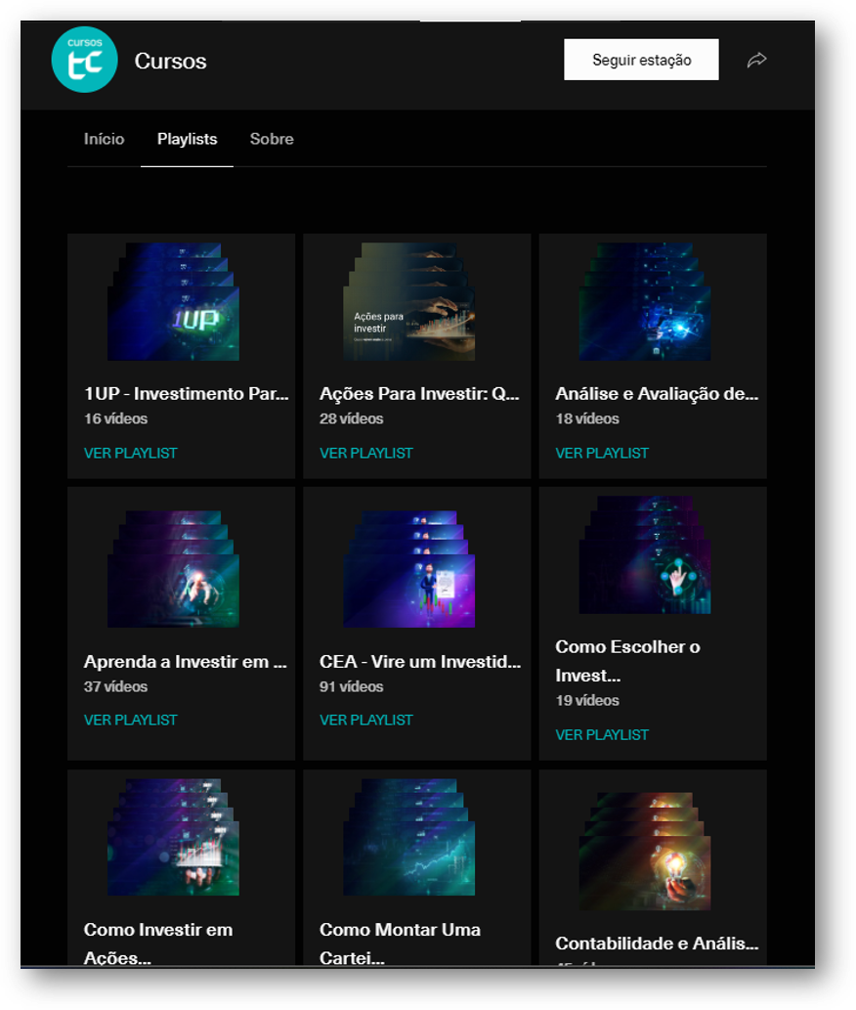Click VER PLAYLIST under CEA - Vire um Investidor
This screenshot has width=856, height=1010.
366,721
